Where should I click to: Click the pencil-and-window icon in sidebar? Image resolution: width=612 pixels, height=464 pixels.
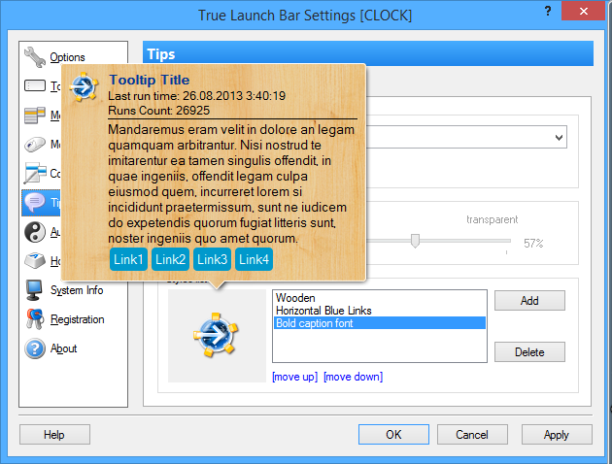point(35,173)
